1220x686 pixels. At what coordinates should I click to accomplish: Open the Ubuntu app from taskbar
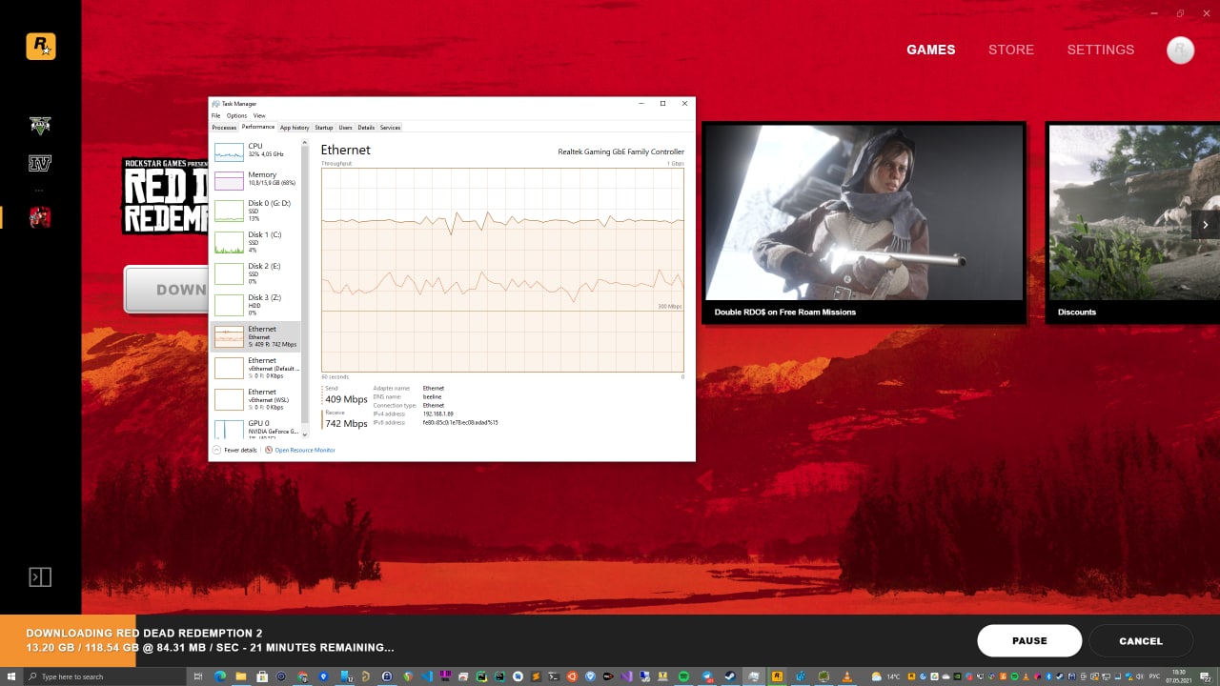(572, 676)
